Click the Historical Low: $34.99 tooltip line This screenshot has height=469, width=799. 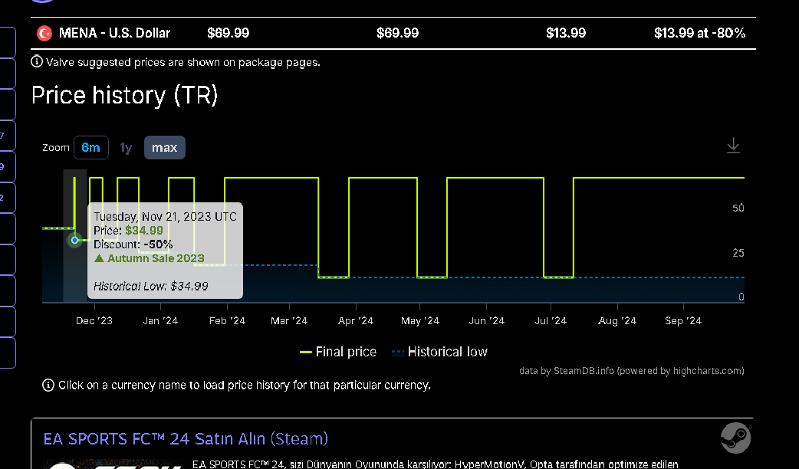[x=151, y=286]
